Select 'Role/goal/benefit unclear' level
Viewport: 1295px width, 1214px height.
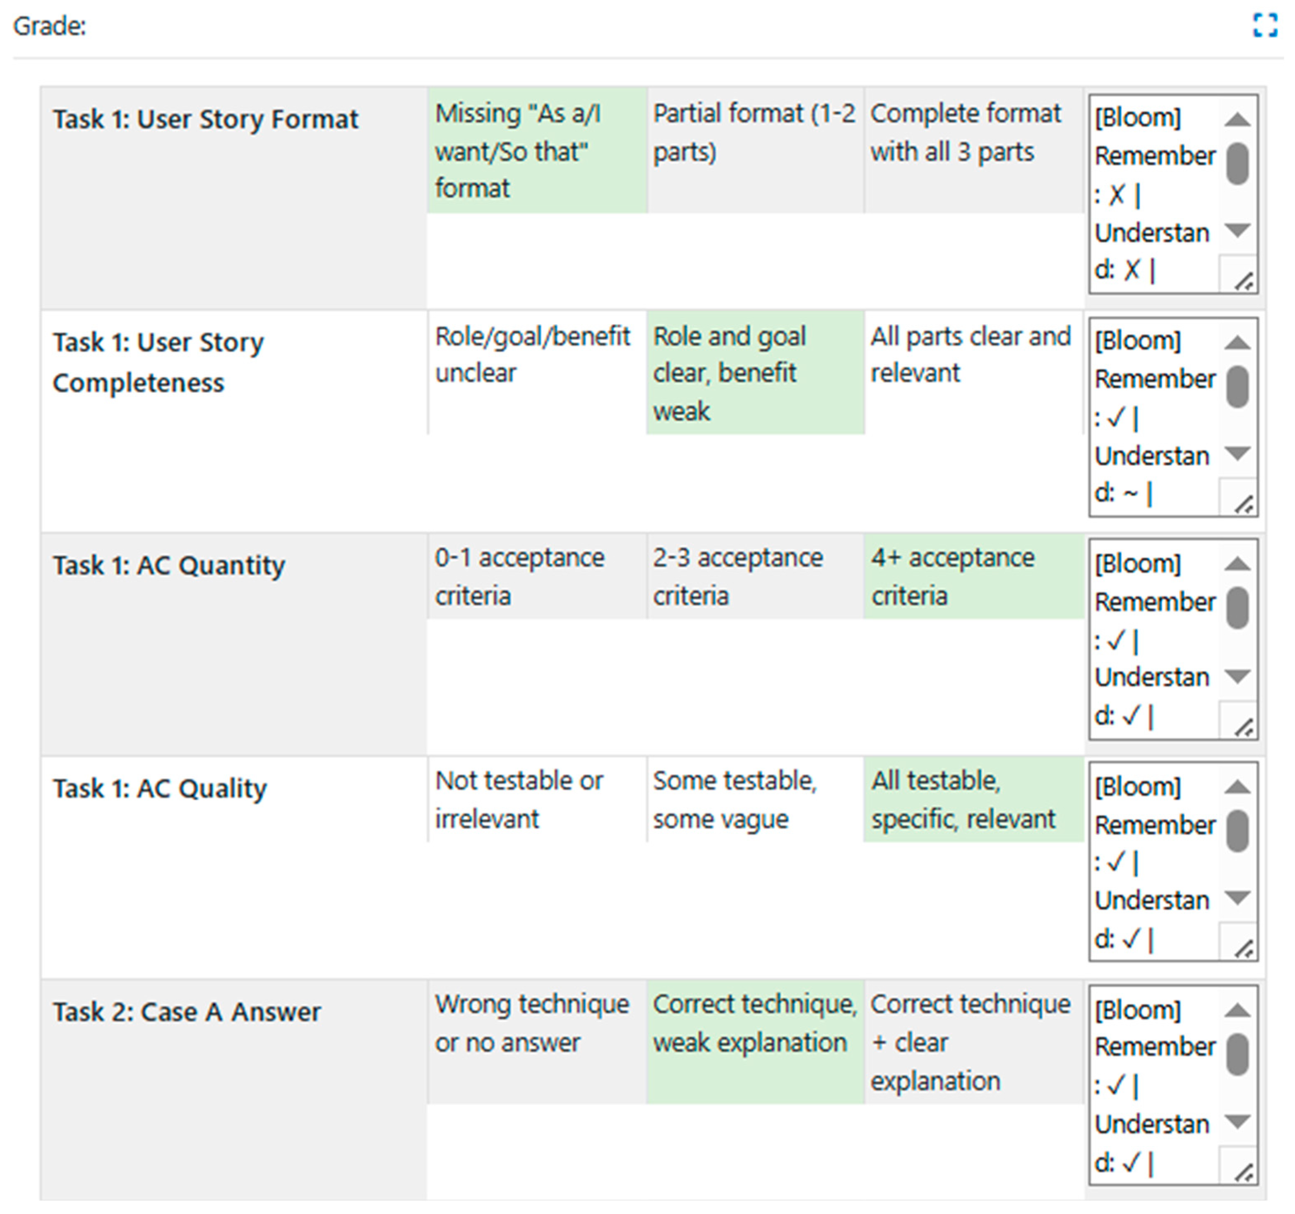(536, 373)
